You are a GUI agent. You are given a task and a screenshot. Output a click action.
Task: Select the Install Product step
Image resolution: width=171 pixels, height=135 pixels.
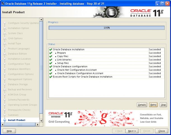click(17, 120)
